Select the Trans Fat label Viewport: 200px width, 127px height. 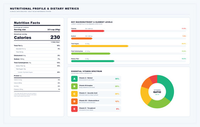coord(20,52)
